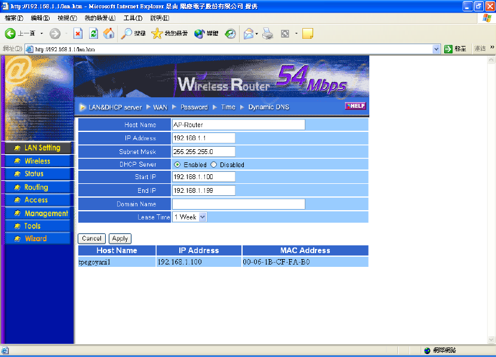Select MAC address 00-06-1B-CF-FA-B0
The image size is (496, 357).
276,262
